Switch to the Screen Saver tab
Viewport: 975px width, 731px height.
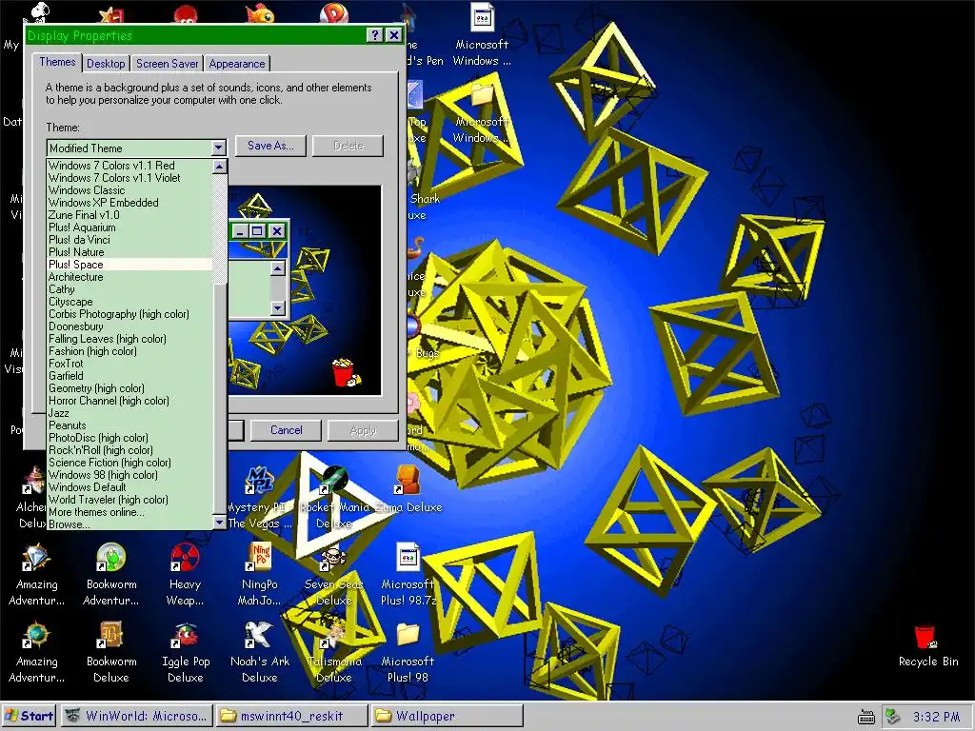pyautogui.click(x=168, y=64)
